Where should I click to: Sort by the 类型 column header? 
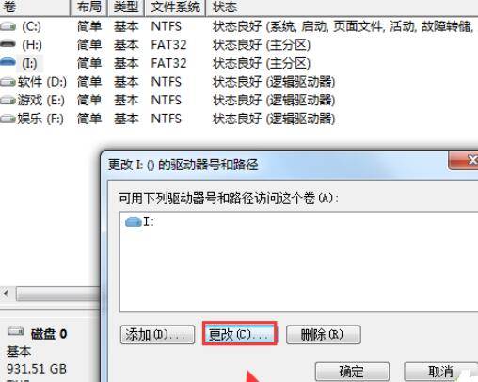point(126,8)
